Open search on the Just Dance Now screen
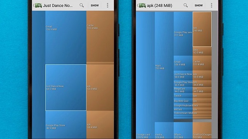This screenshot has width=248, height=139. tap(82, 5)
